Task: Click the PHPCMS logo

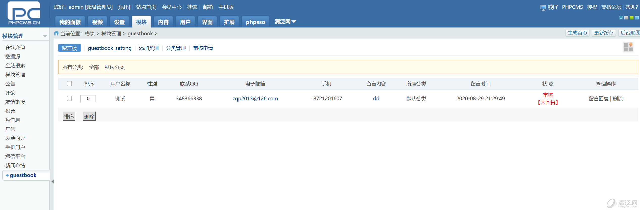Action: pyautogui.click(x=24, y=13)
